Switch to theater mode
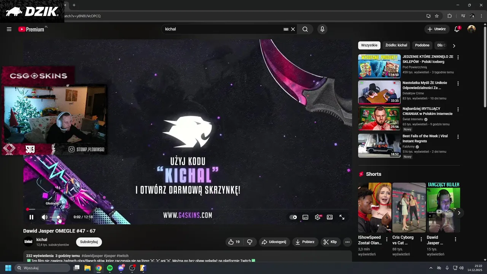487x274 pixels. coord(330,217)
